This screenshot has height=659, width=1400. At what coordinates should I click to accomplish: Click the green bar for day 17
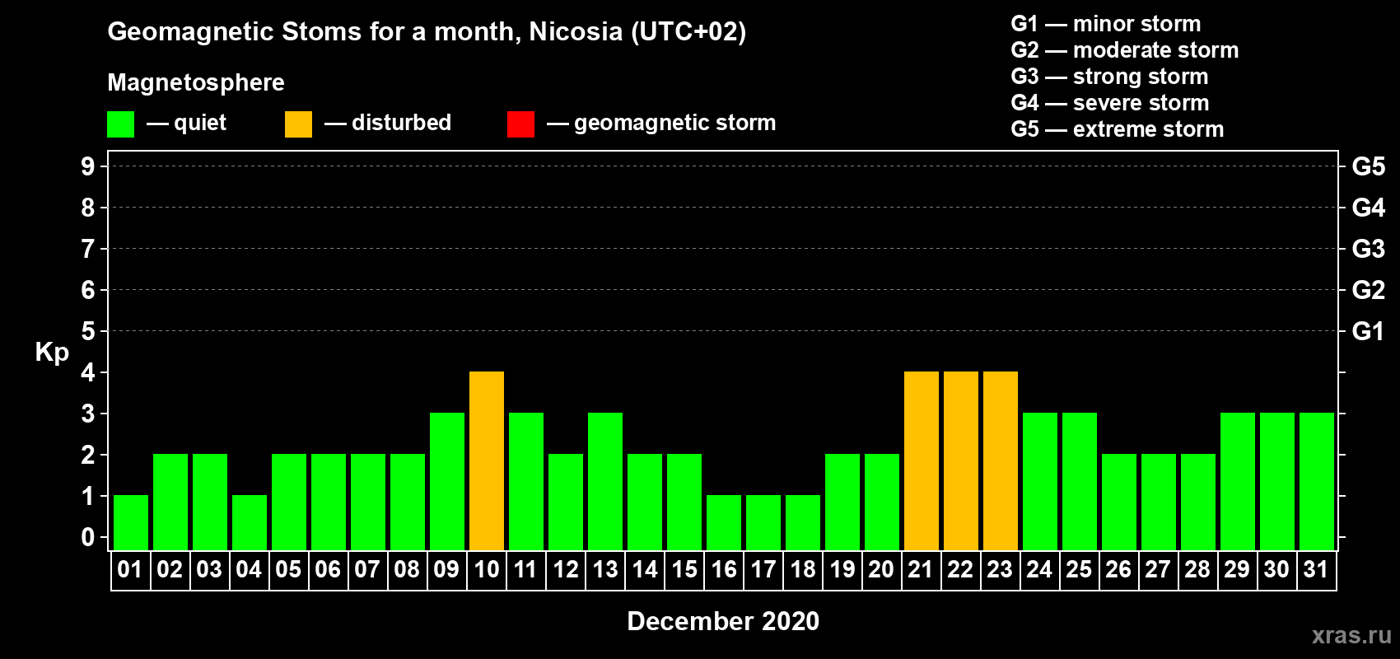click(x=763, y=522)
